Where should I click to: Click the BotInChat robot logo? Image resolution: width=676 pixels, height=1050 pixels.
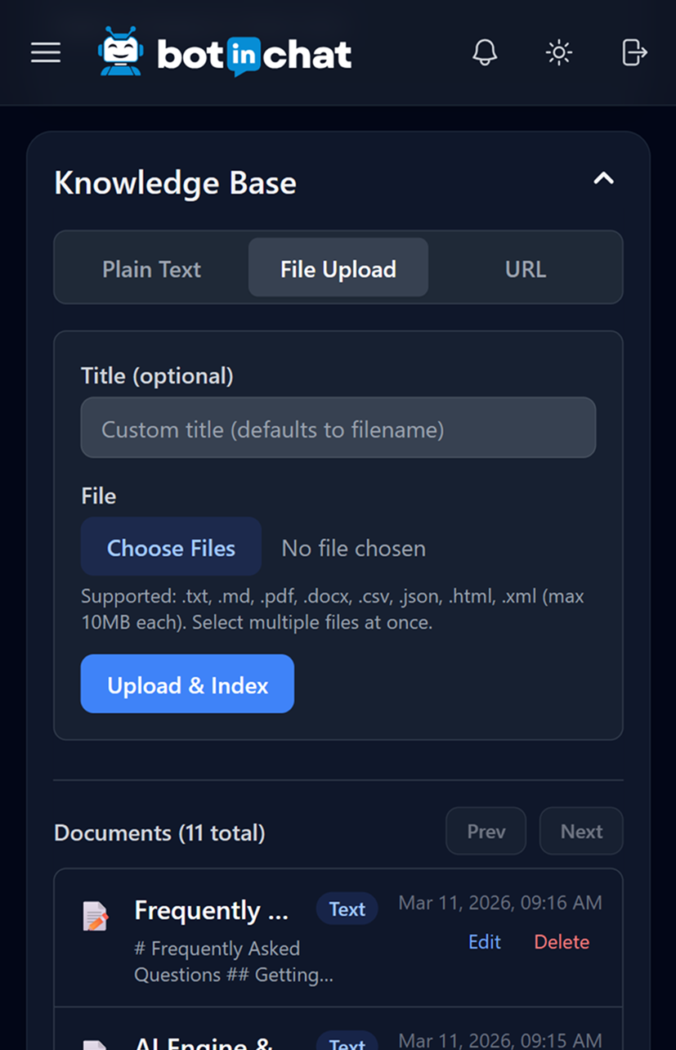[119, 52]
